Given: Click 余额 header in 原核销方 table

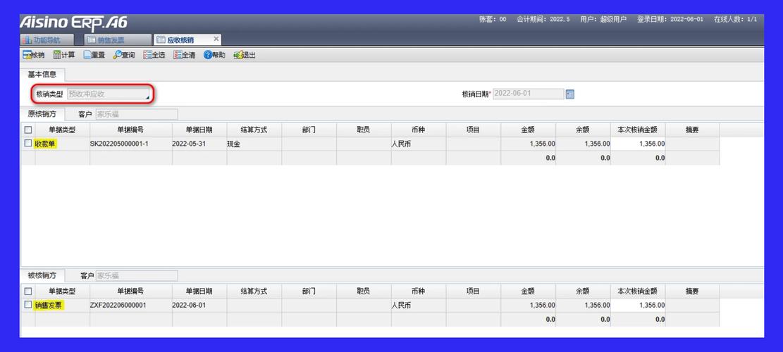Looking at the screenshot, I should point(583,130).
